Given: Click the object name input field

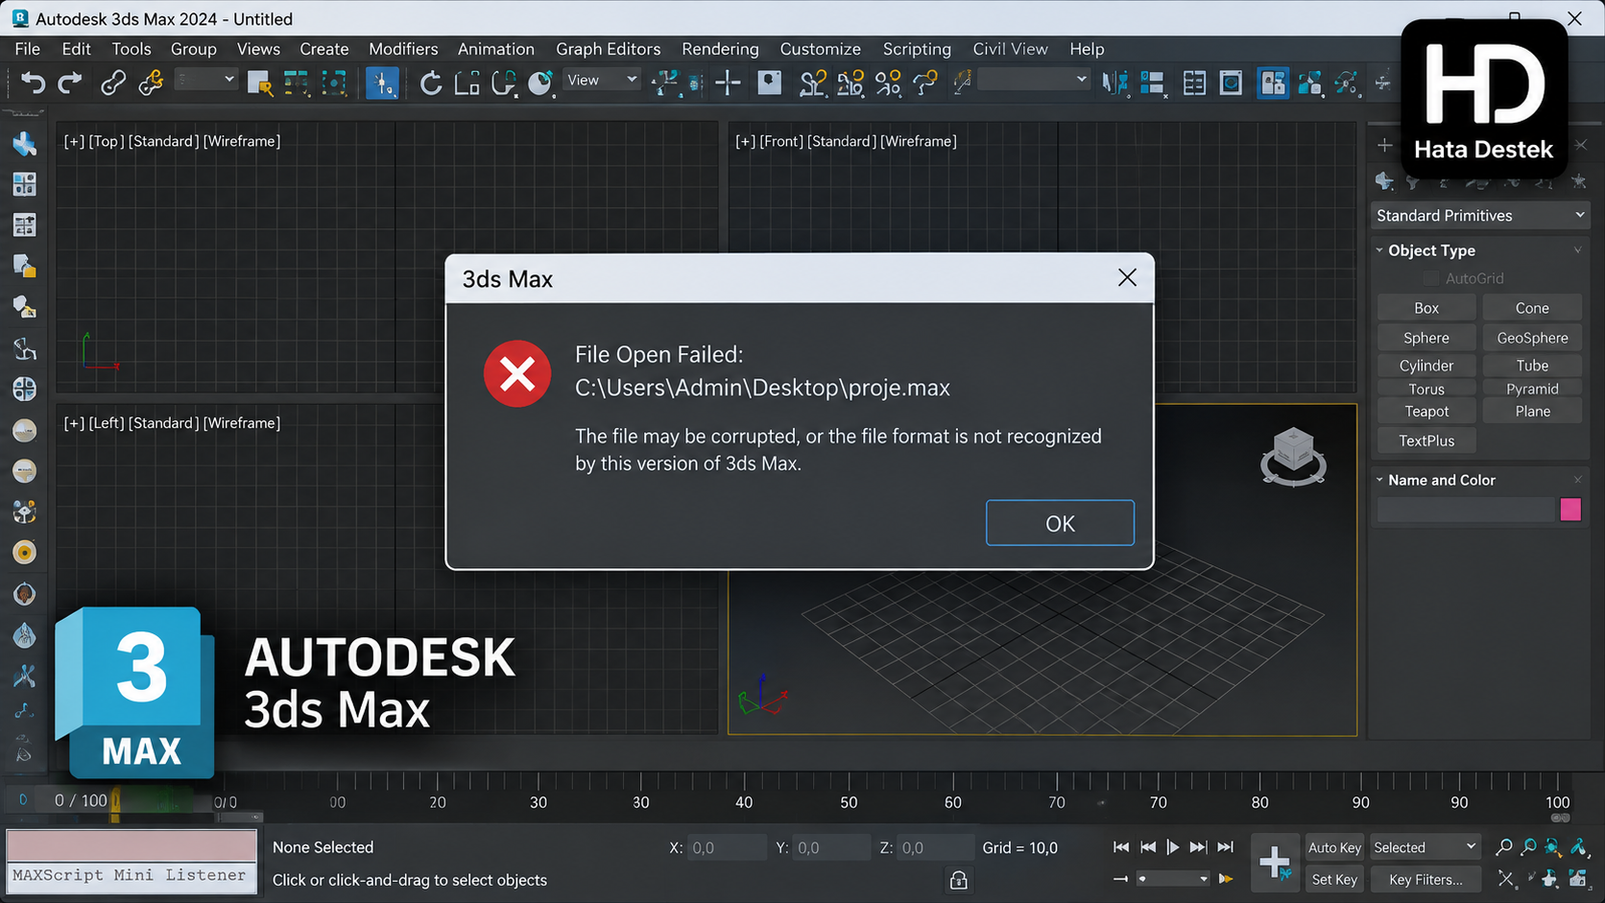Looking at the screenshot, I should [1466, 510].
